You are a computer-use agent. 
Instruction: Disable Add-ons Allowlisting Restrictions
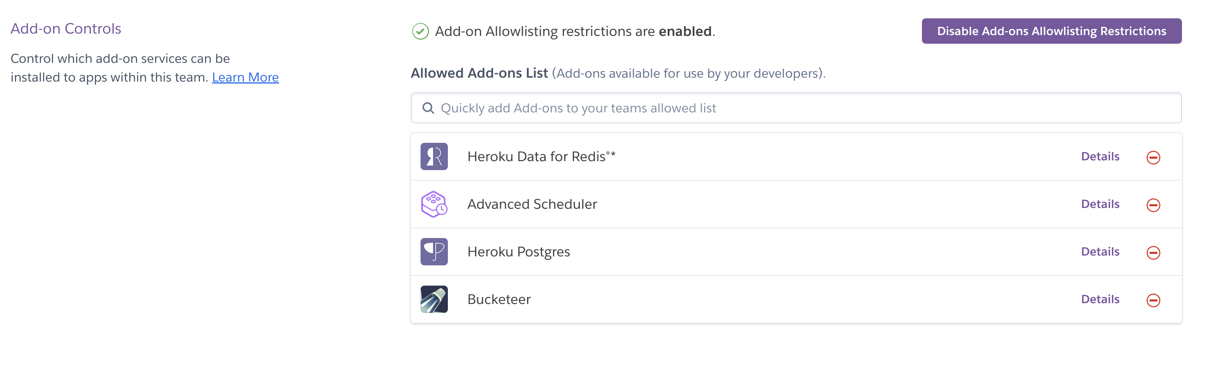click(1051, 31)
